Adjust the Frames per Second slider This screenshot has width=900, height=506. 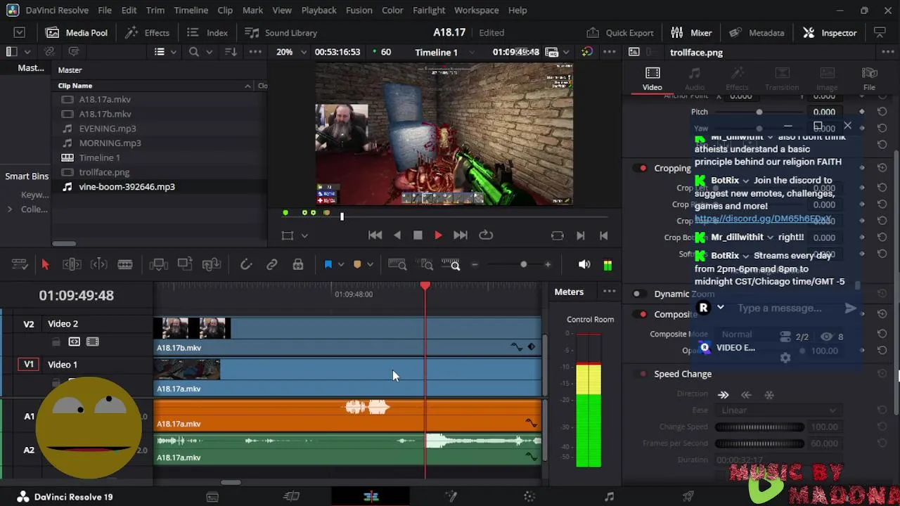(x=759, y=443)
